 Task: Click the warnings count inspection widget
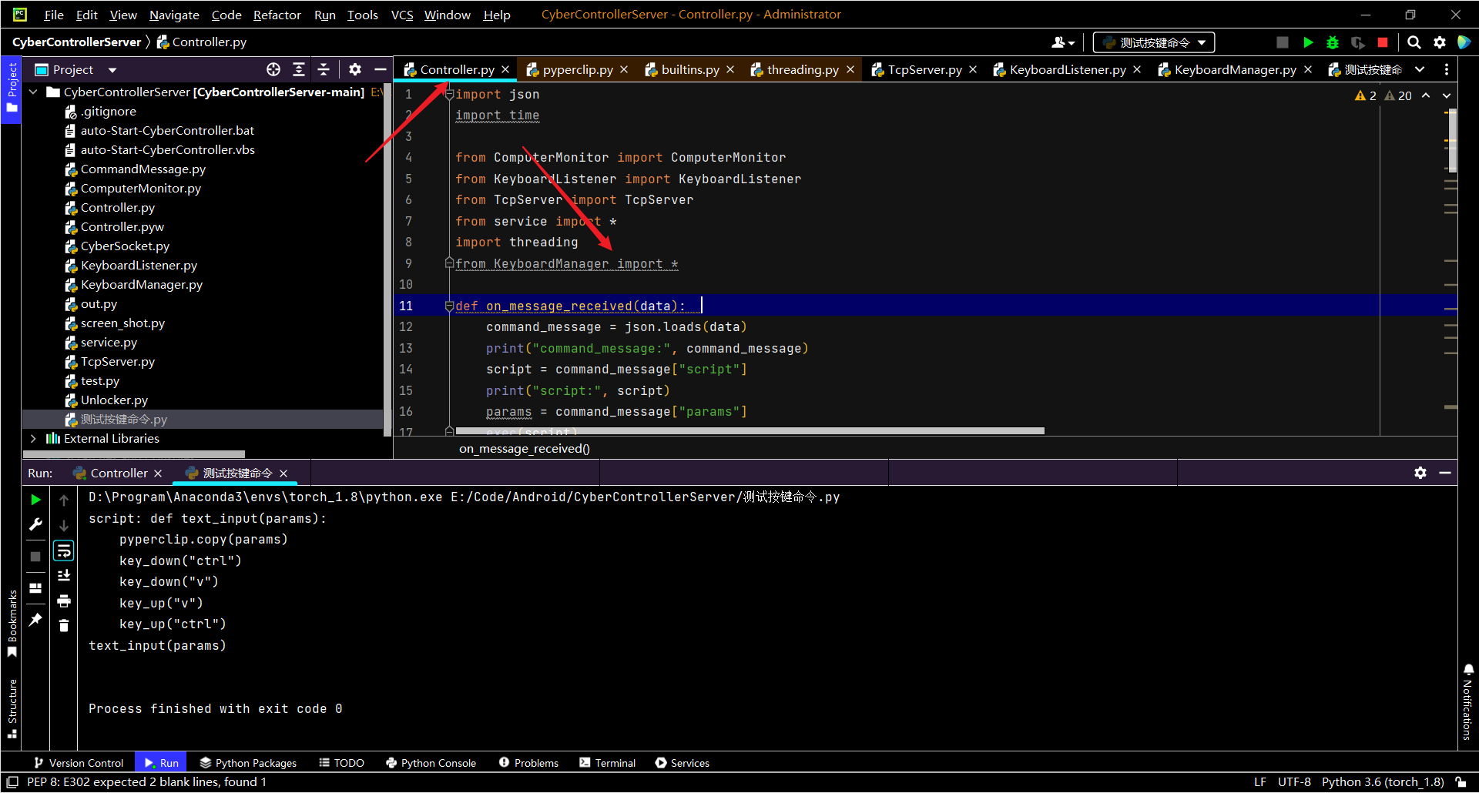(x=1383, y=95)
